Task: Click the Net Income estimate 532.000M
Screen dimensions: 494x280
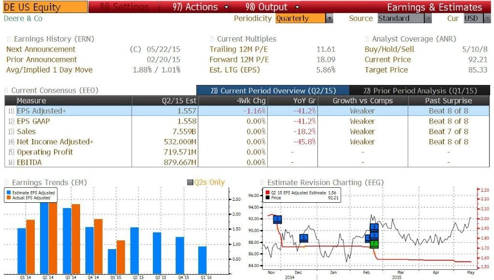Action: (180, 141)
